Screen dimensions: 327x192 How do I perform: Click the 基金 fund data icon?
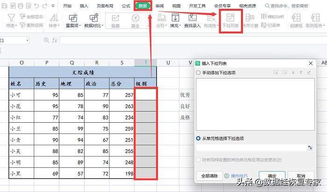(x=135, y=18)
